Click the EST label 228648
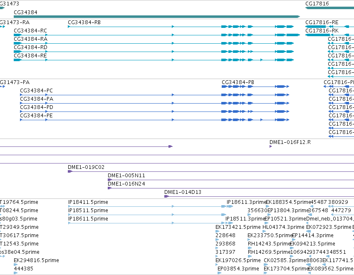This screenshot has width=354, height=275. [225, 236]
